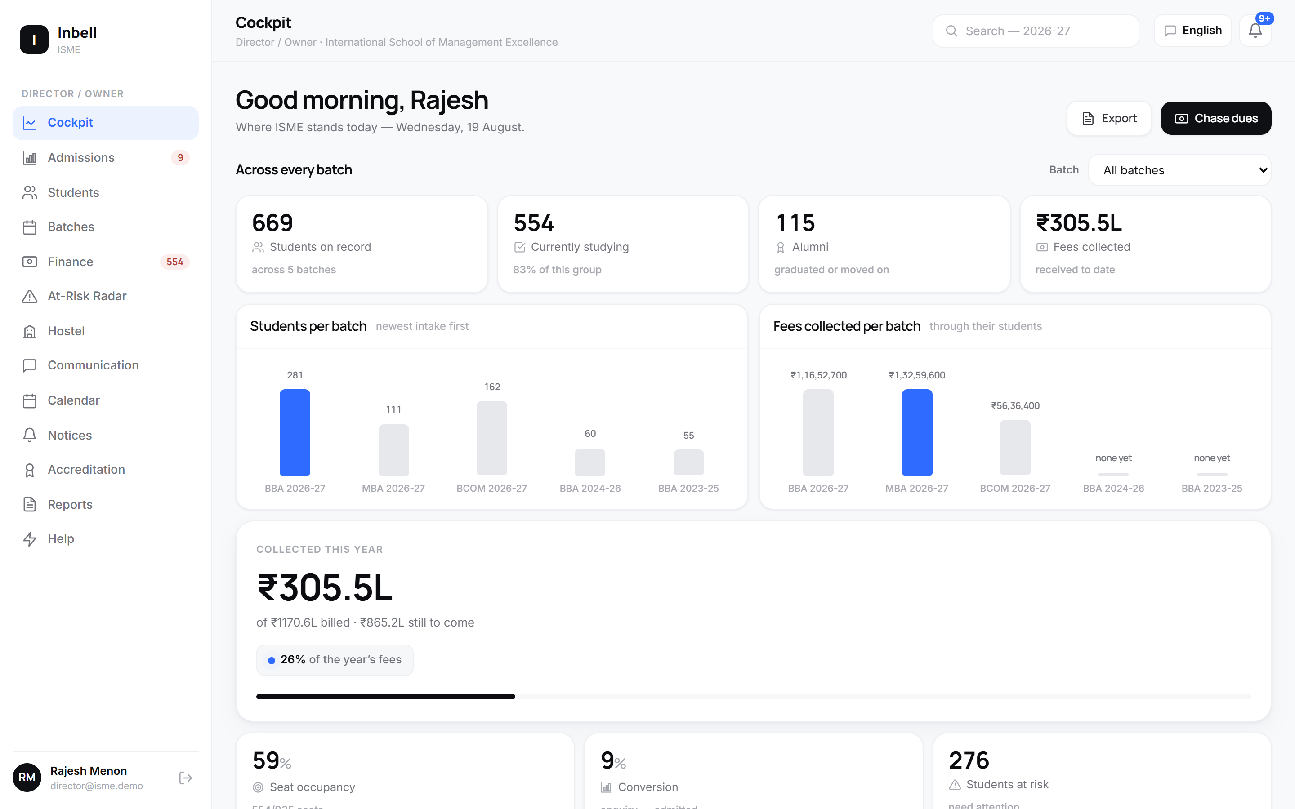1295x809 pixels.
Task: Open the All batches dropdown
Action: click(x=1179, y=170)
